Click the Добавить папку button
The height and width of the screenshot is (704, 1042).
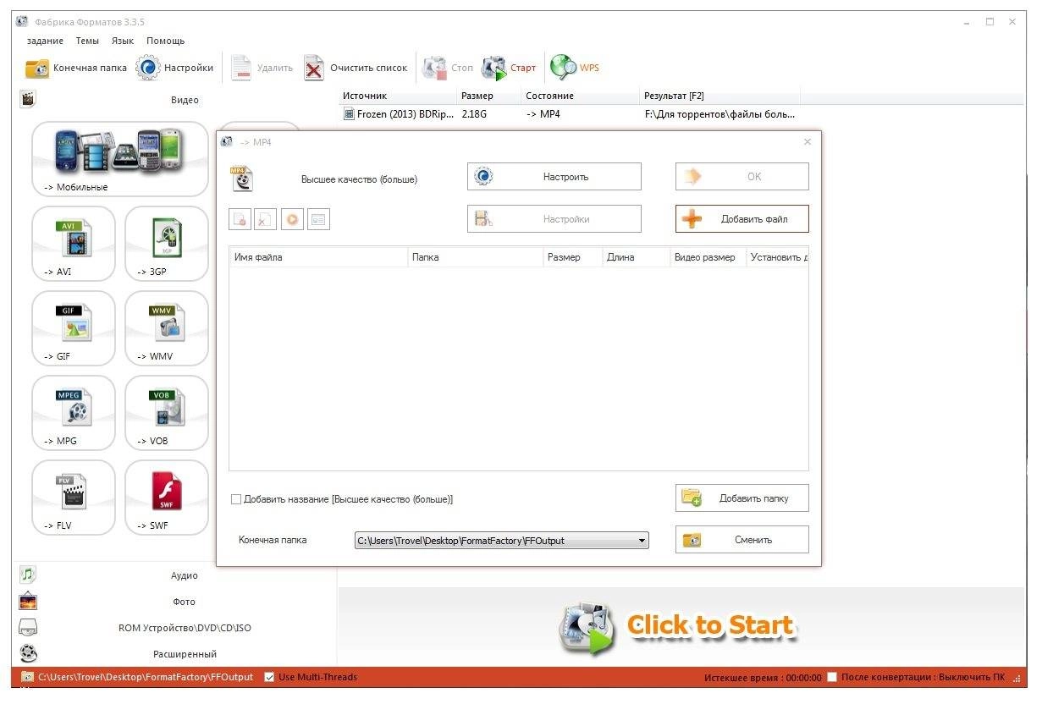[742, 498]
